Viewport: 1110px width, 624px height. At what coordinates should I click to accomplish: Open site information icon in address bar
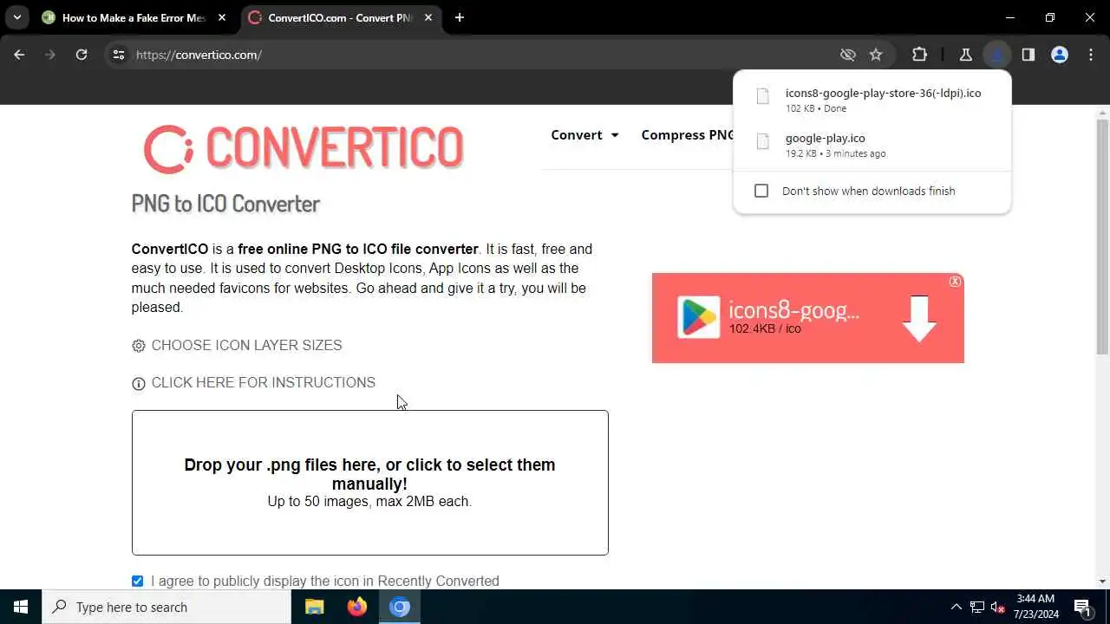click(119, 55)
